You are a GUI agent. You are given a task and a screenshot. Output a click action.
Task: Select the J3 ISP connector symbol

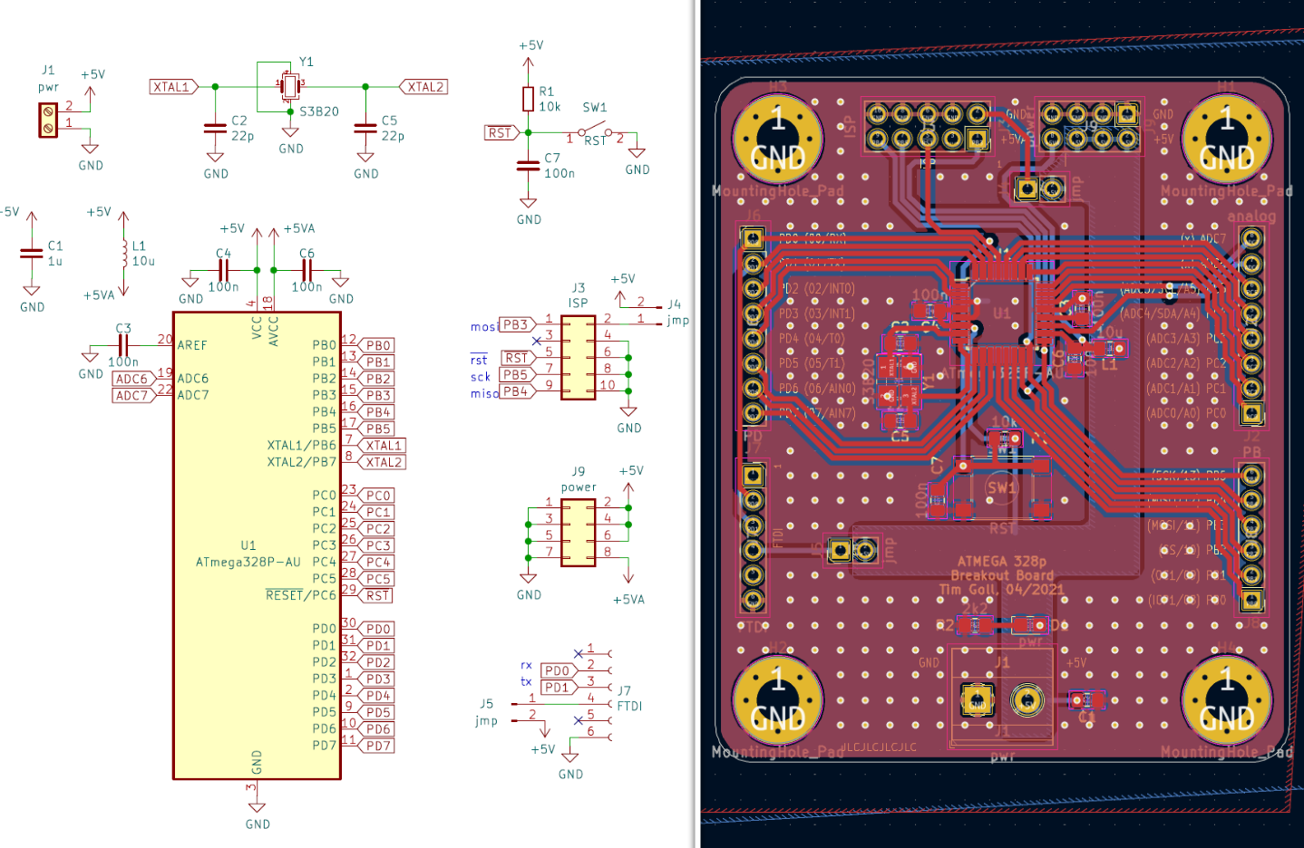coord(579,357)
